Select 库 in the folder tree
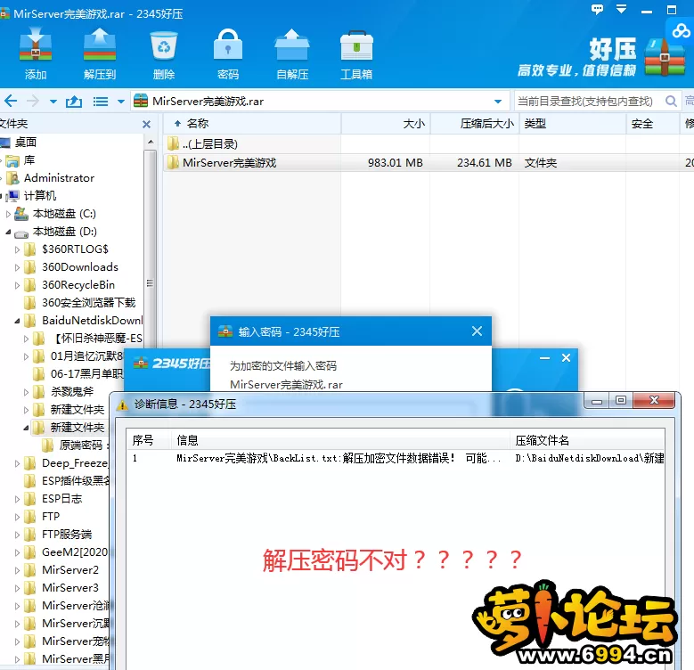Screen dimensions: 694x670 29,160
